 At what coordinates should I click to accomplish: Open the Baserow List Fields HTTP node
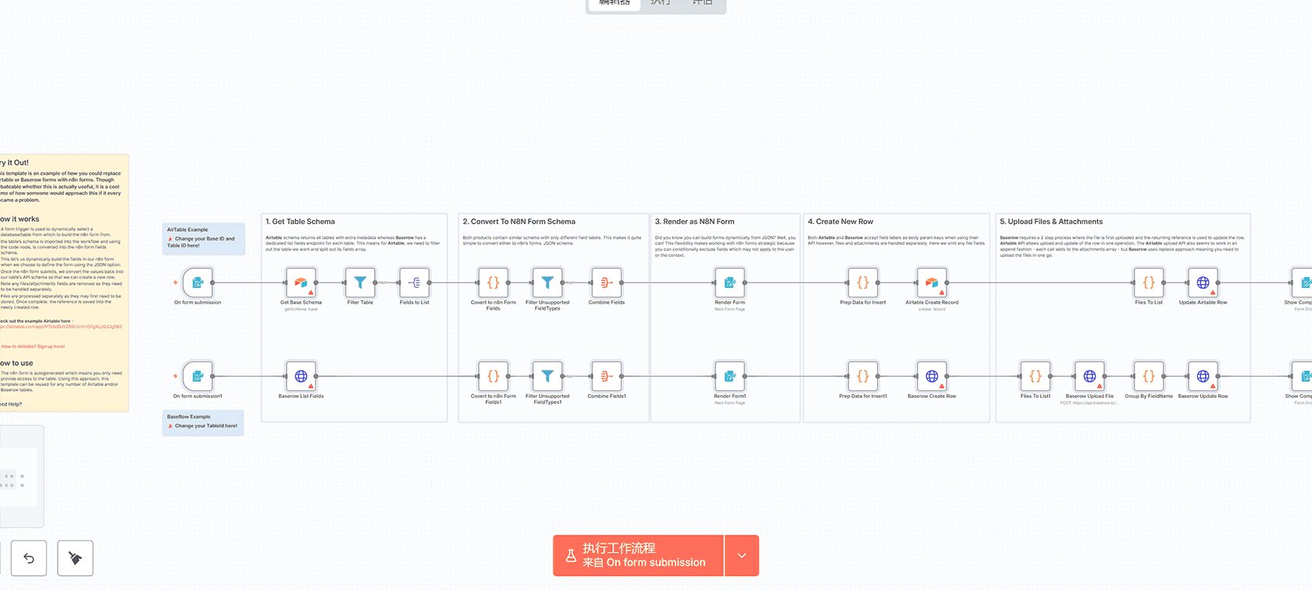(301, 377)
